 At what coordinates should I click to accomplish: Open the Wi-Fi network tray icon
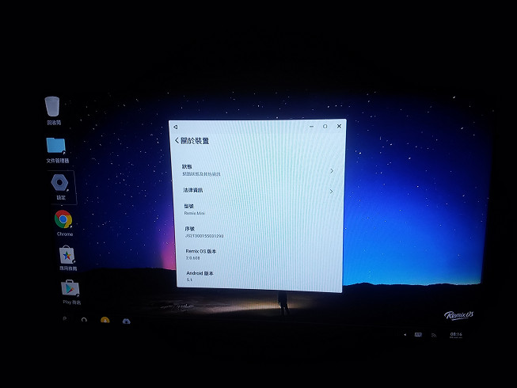pos(434,335)
